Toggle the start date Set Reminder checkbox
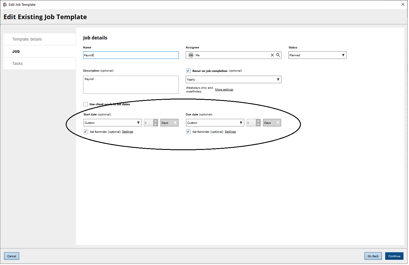Image resolution: width=409 pixels, height=265 pixels. pyautogui.click(x=86, y=132)
